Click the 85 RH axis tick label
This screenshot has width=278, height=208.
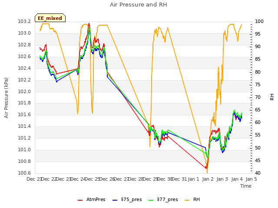point(258,59)
